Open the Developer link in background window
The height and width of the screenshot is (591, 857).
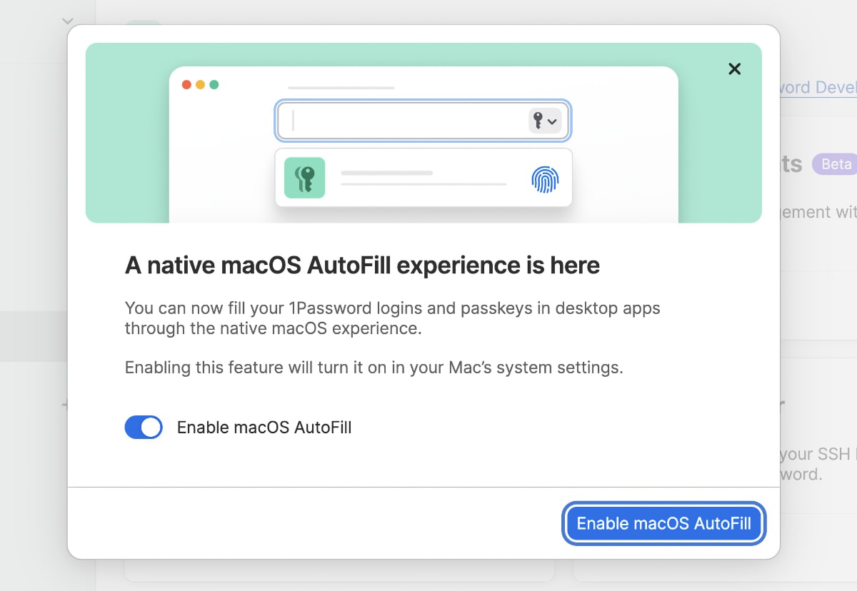click(818, 87)
